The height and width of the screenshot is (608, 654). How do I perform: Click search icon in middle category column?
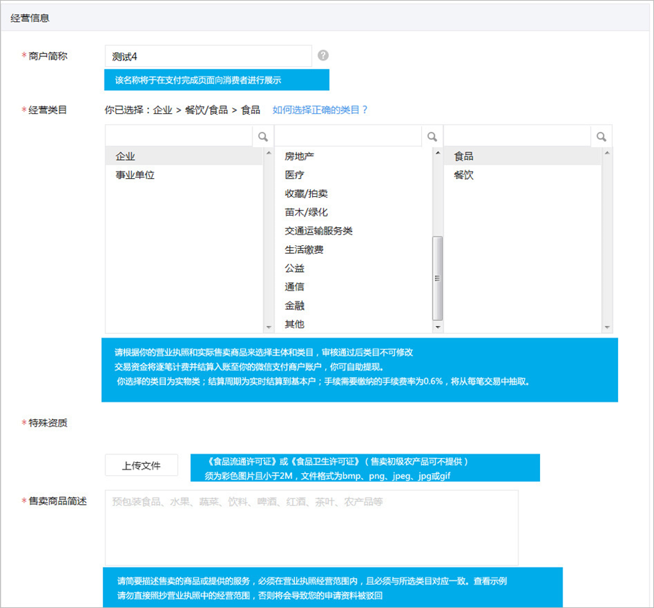coord(432,136)
